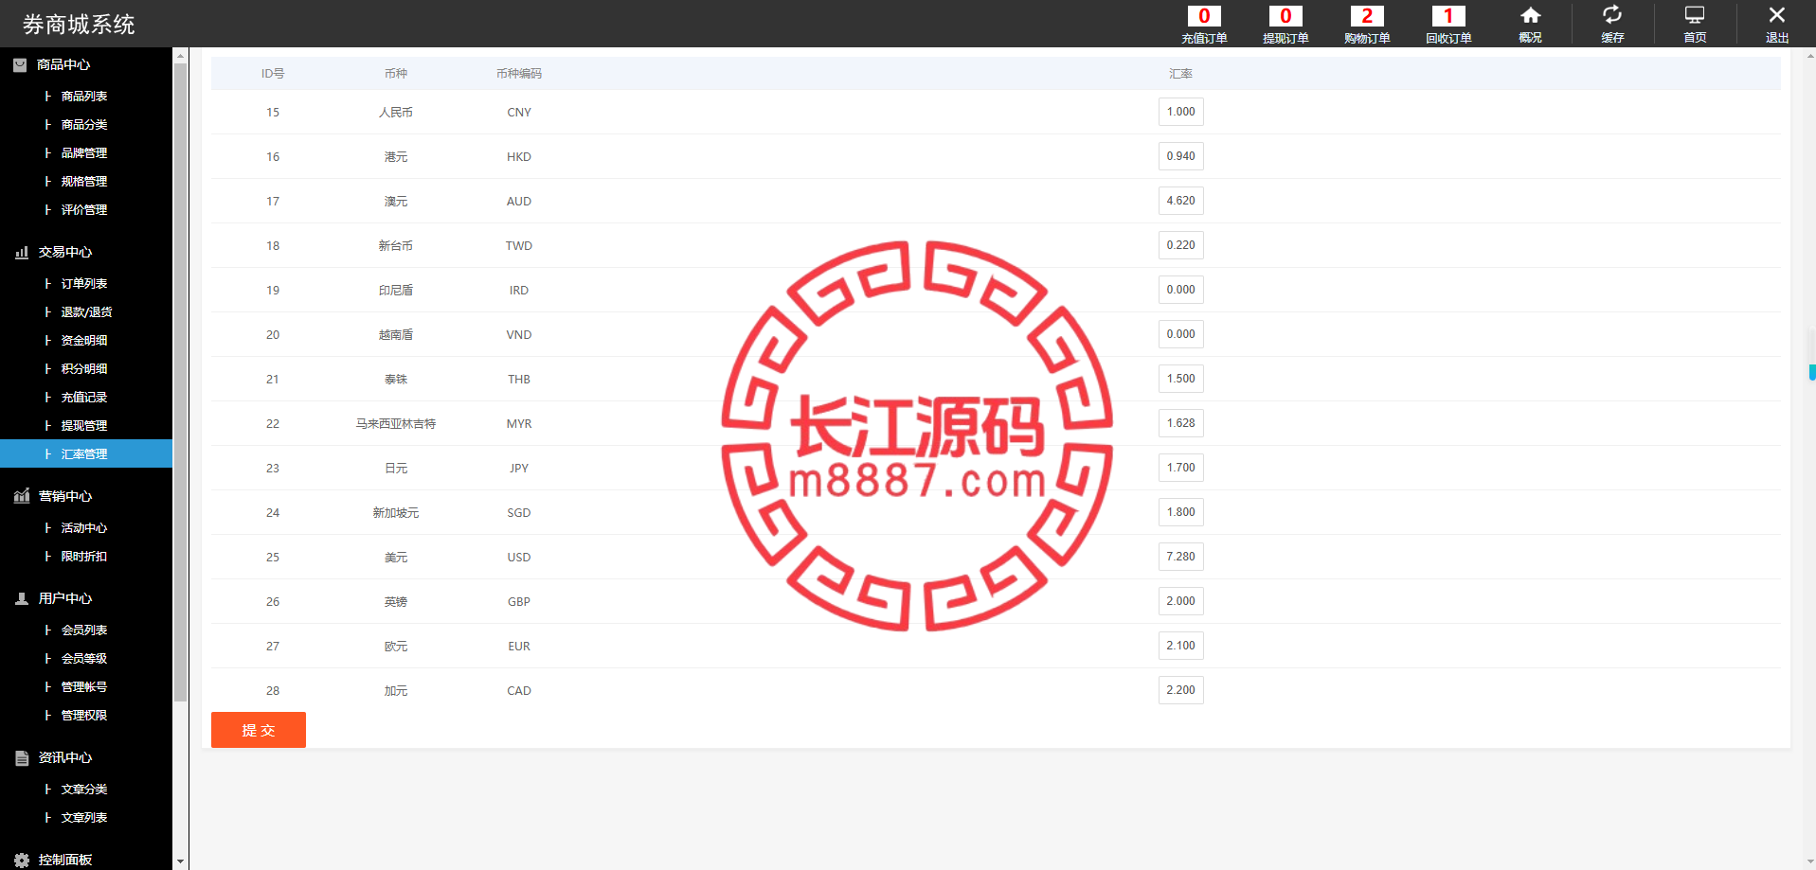The width and height of the screenshot is (1816, 870).
Task: Collapse the 资讯中心 menu group
Action: pyautogui.click(x=65, y=757)
